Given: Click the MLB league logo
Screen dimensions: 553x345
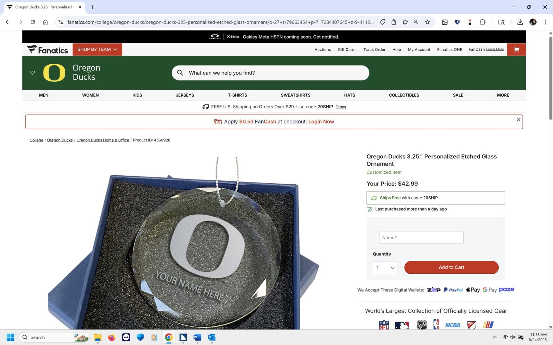Looking at the screenshot, I should coord(402,325).
